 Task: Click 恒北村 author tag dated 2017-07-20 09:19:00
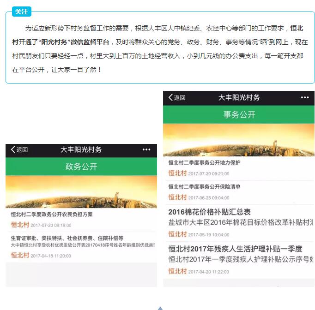[20, 225]
